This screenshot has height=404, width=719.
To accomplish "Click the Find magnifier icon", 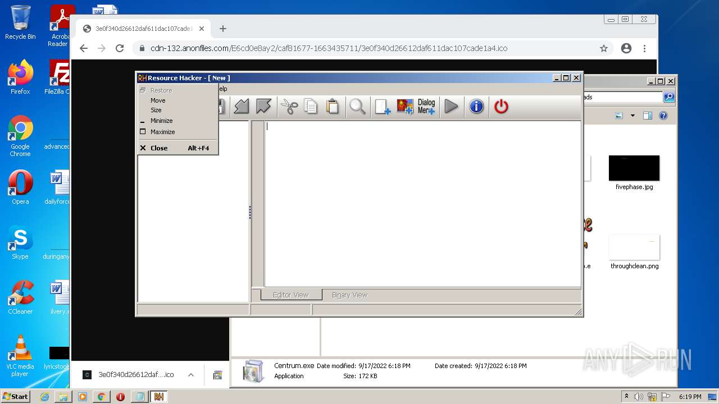I will 358,106.
